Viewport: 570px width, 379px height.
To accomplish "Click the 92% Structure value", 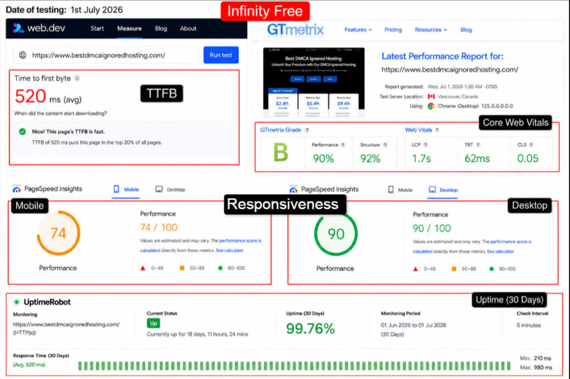I will point(370,159).
